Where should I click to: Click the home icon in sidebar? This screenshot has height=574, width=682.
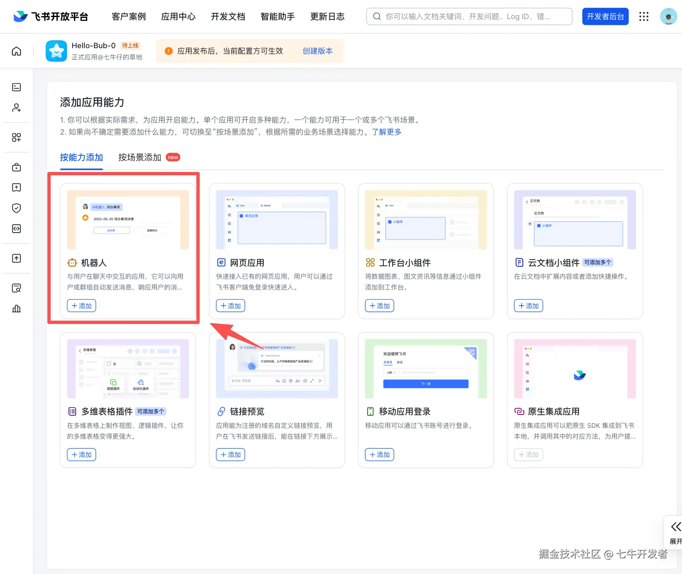pyautogui.click(x=16, y=51)
